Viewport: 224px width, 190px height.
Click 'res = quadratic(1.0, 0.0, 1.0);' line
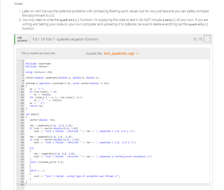55,154
